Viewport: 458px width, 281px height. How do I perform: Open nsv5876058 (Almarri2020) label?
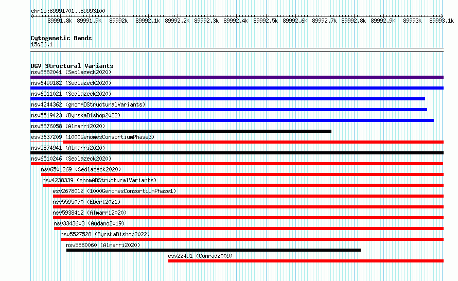[68, 126]
